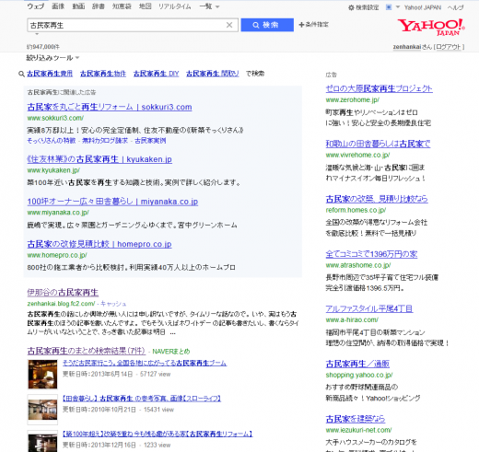Open そっくりさんの特徴 sublink
This screenshot has height=452, width=479.
52,141
